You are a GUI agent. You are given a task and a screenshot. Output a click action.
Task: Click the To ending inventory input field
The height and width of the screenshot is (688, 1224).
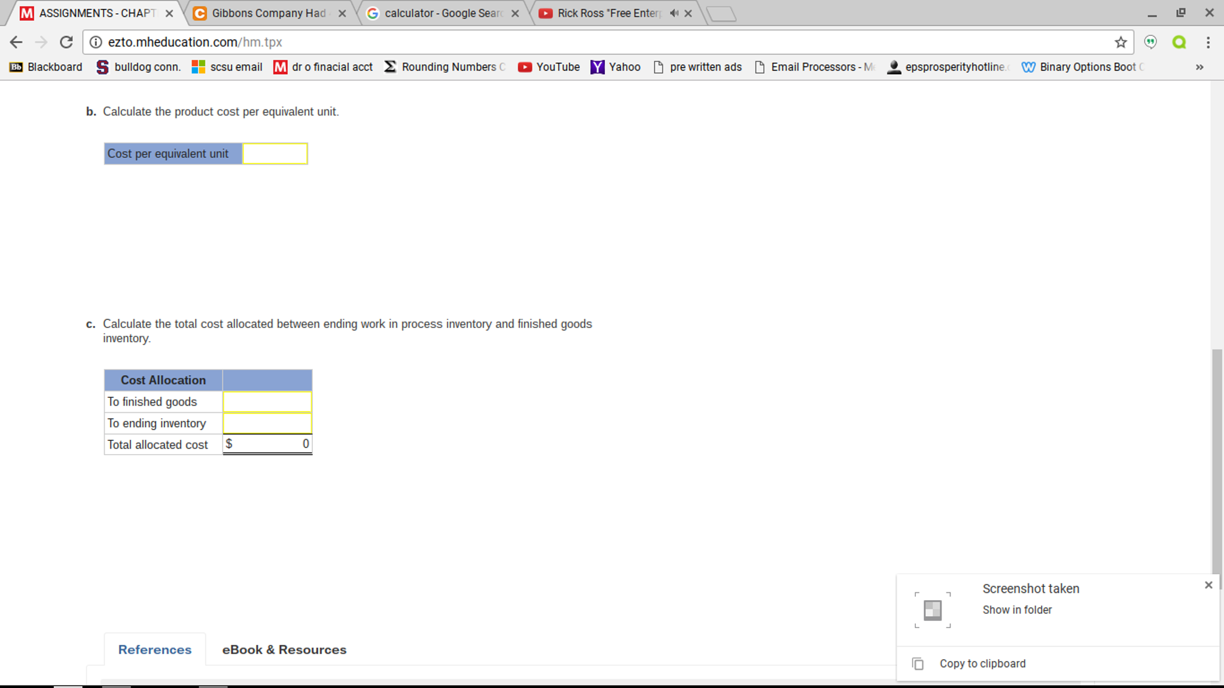pos(266,422)
